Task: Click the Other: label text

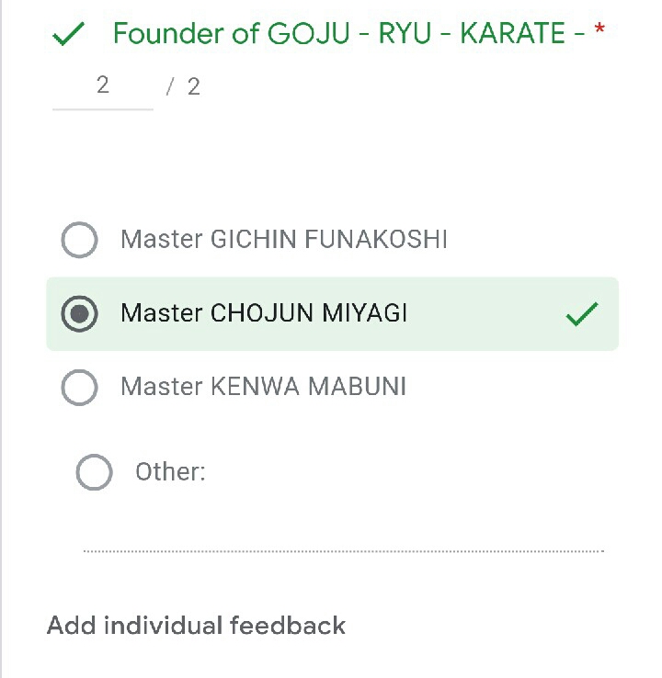Action: tap(170, 472)
